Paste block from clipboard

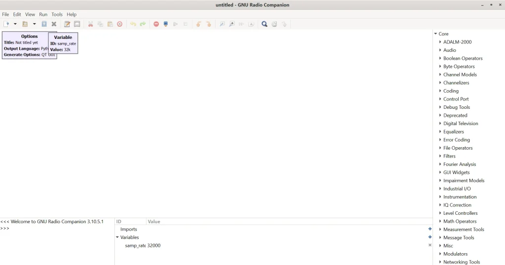pos(110,24)
